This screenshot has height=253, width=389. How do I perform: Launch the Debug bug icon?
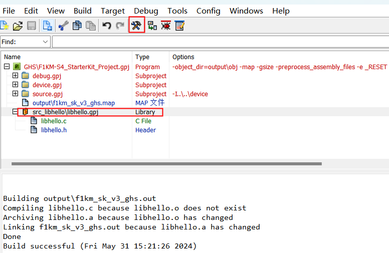pos(165,26)
